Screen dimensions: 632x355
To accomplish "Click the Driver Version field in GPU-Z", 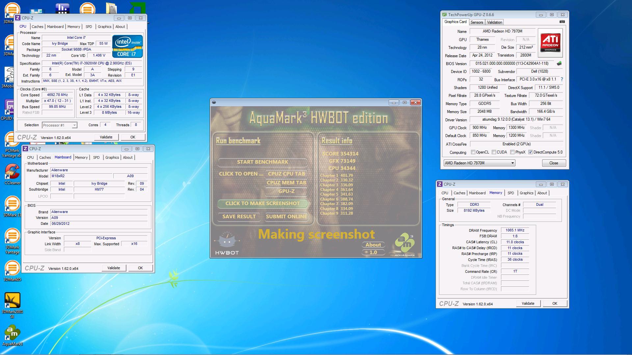I will click(516, 119).
